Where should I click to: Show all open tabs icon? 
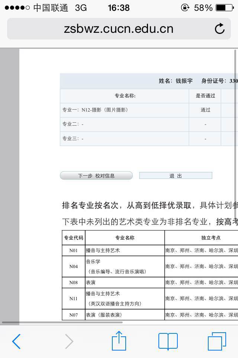[x=217, y=341]
